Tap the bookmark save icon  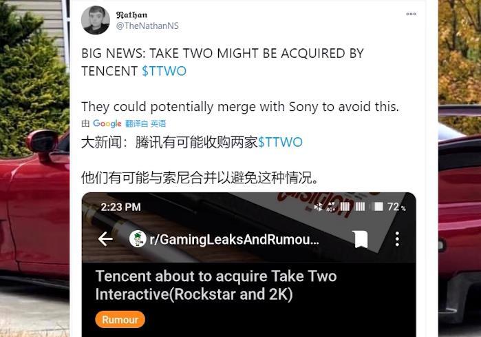click(x=361, y=239)
